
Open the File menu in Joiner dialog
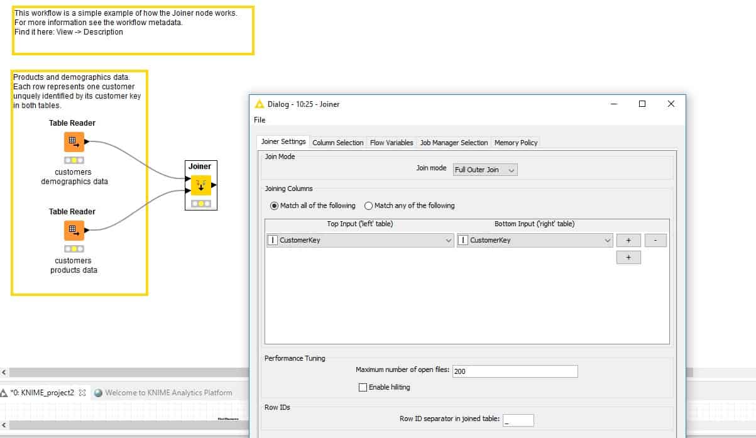[x=260, y=120]
